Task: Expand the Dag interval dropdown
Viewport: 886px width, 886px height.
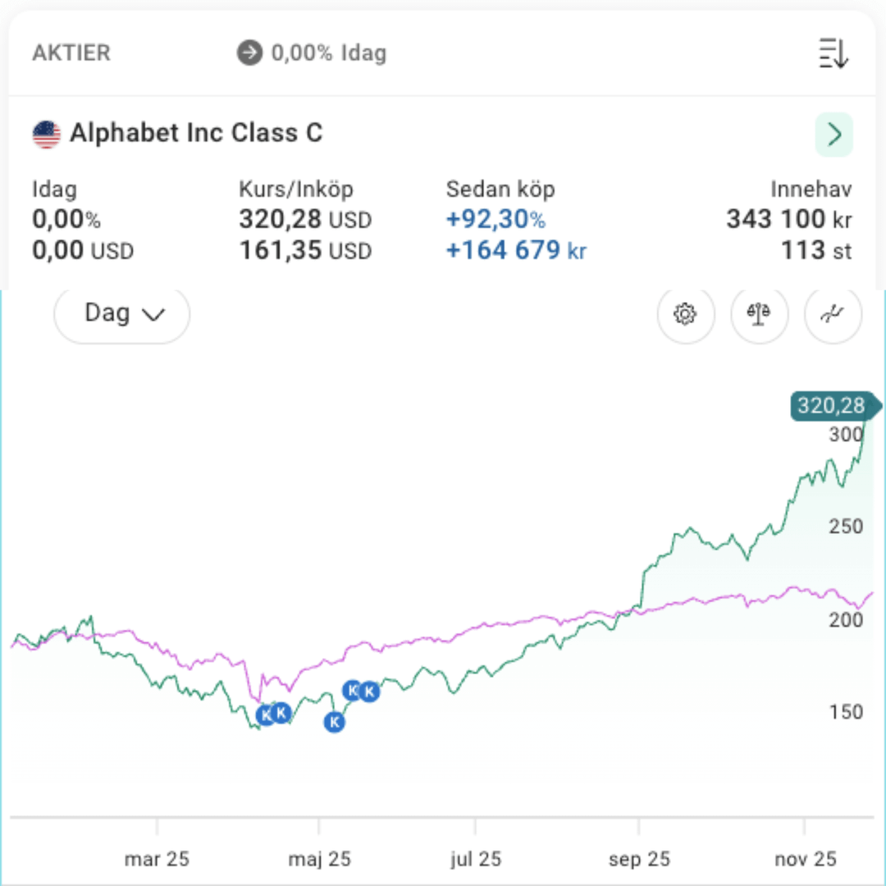Action: 122,313
